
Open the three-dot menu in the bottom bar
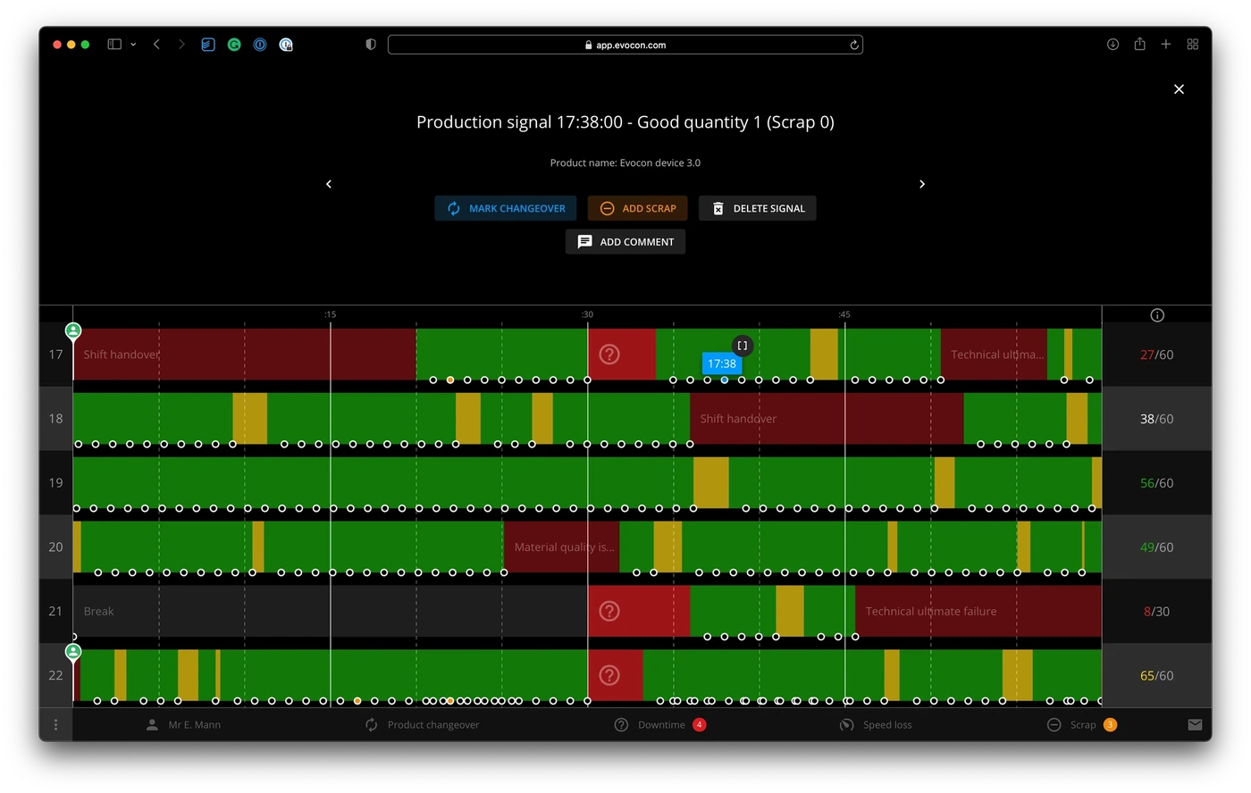point(55,725)
